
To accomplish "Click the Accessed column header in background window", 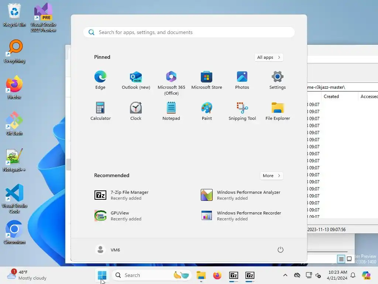I will tap(369, 97).
